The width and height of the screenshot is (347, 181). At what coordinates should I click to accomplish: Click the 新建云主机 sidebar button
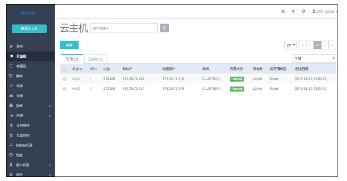[29, 29]
